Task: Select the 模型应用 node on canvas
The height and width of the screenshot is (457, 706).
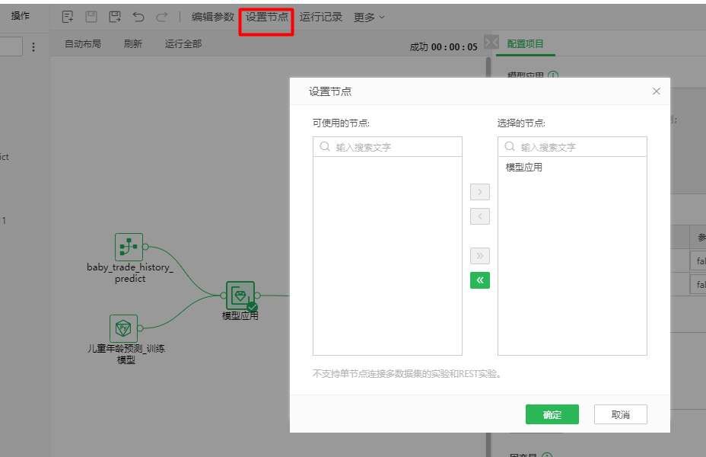Action: click(x=240, y=296)
